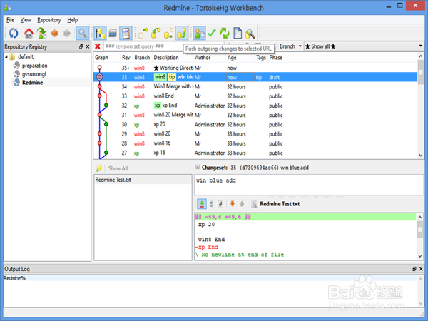Click the Redmine% output log prompt
428x321 pixels.
[x=14, y=278]
